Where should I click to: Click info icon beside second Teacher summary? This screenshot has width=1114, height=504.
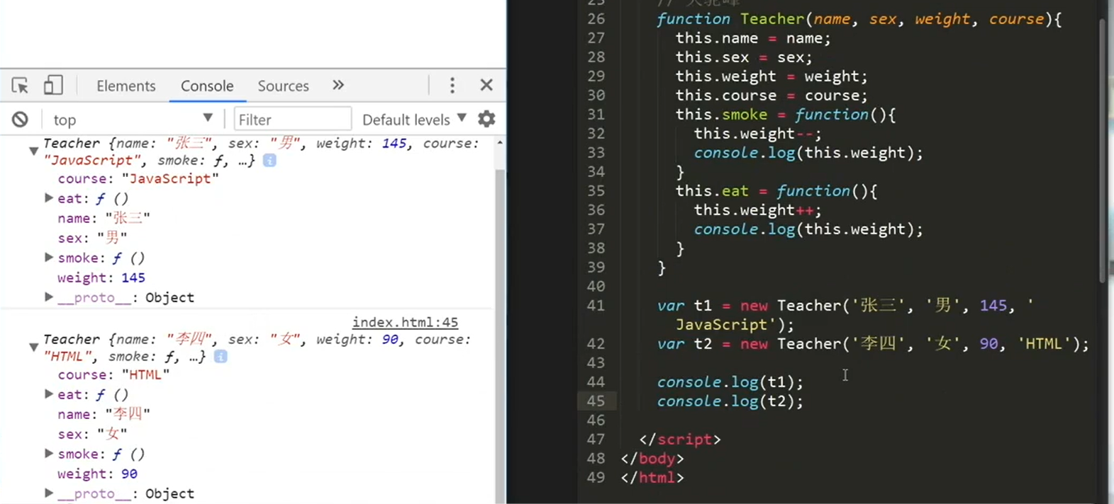point(221,357)
